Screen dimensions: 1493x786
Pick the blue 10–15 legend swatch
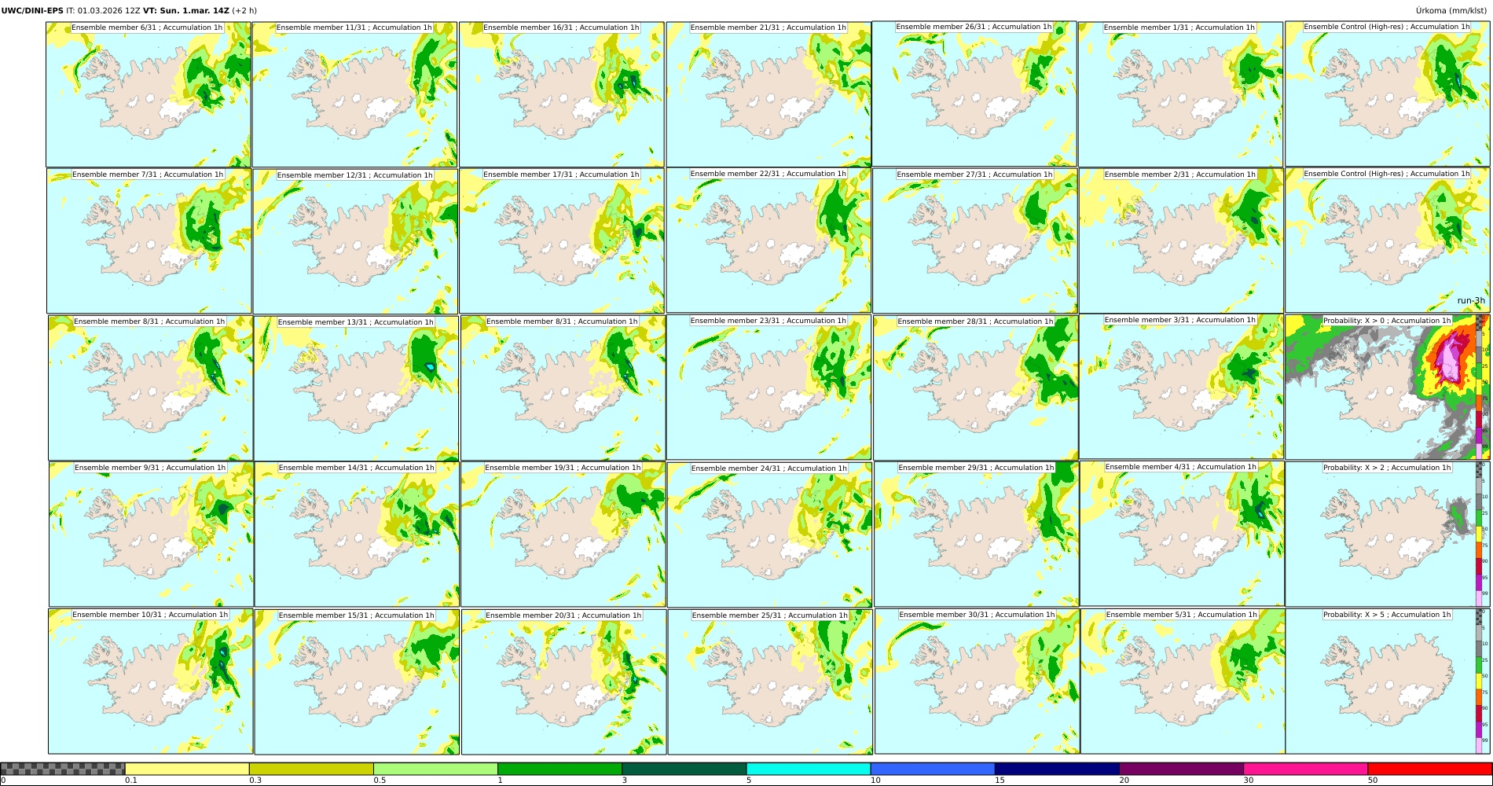click(x=933, y=769)
